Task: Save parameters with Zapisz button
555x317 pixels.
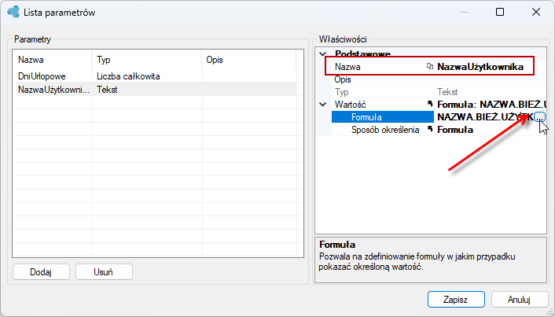Action: 456,300
